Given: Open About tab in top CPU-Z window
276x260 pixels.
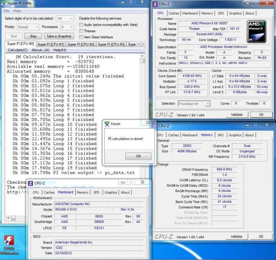Looking at the screenshot, I should (x=250, y=13).
